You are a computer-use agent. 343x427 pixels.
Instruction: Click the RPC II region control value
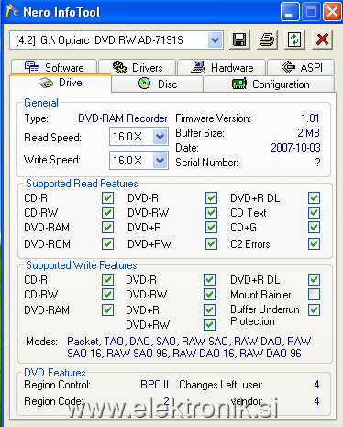(154, 385)
